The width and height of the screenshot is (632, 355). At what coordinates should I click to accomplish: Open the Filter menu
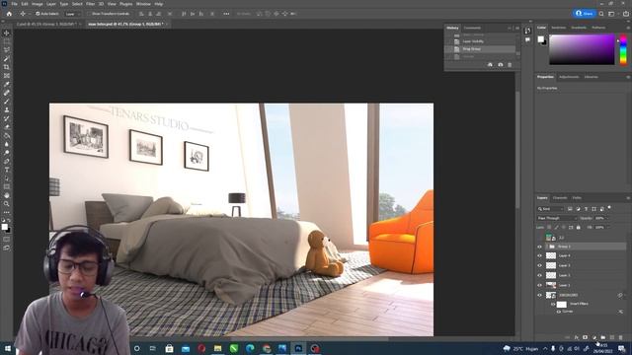point(90,4)
